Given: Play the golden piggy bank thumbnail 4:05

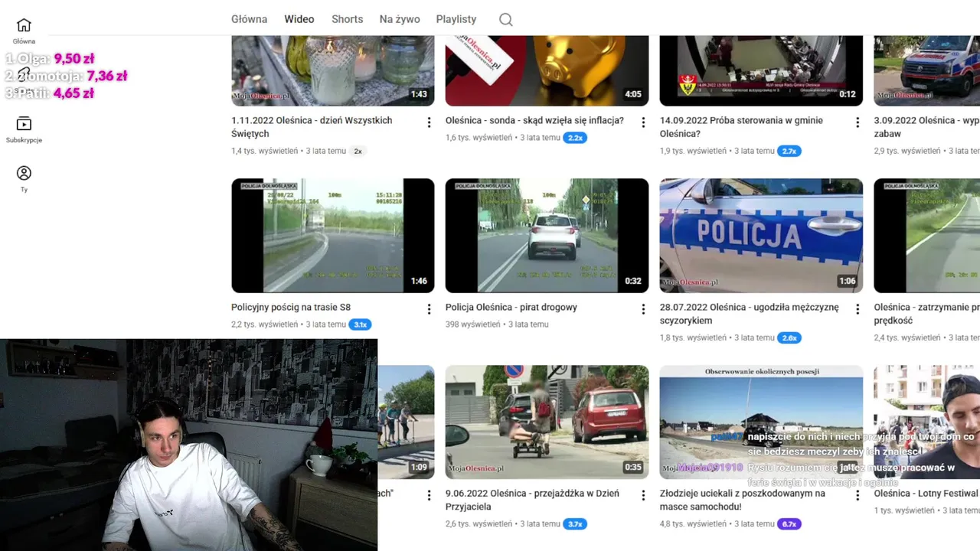Looking at the screenshot, I should (547, 70).
